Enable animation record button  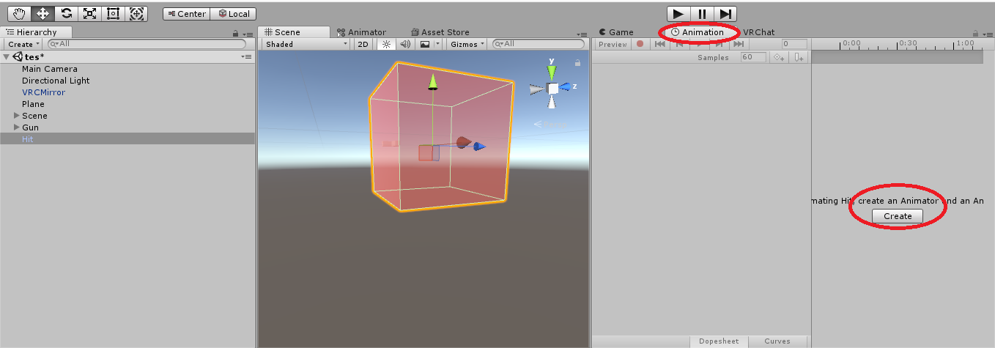coord(640,44)
